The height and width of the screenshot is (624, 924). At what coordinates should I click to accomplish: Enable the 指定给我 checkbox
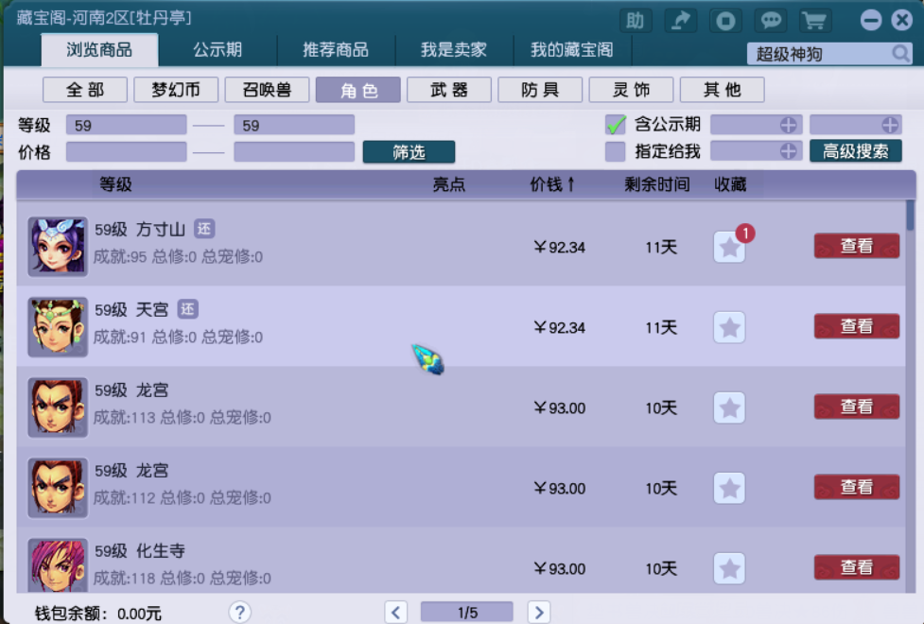click(x=617, y=152)
